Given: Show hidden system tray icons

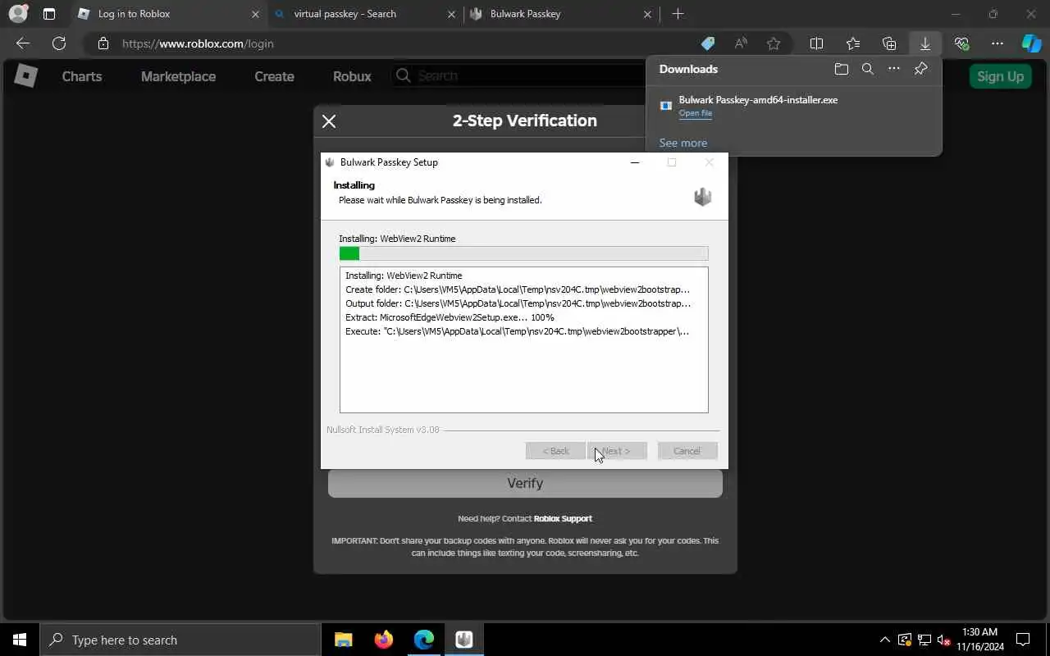Looking at the screenshot, I should pos(884,640).
